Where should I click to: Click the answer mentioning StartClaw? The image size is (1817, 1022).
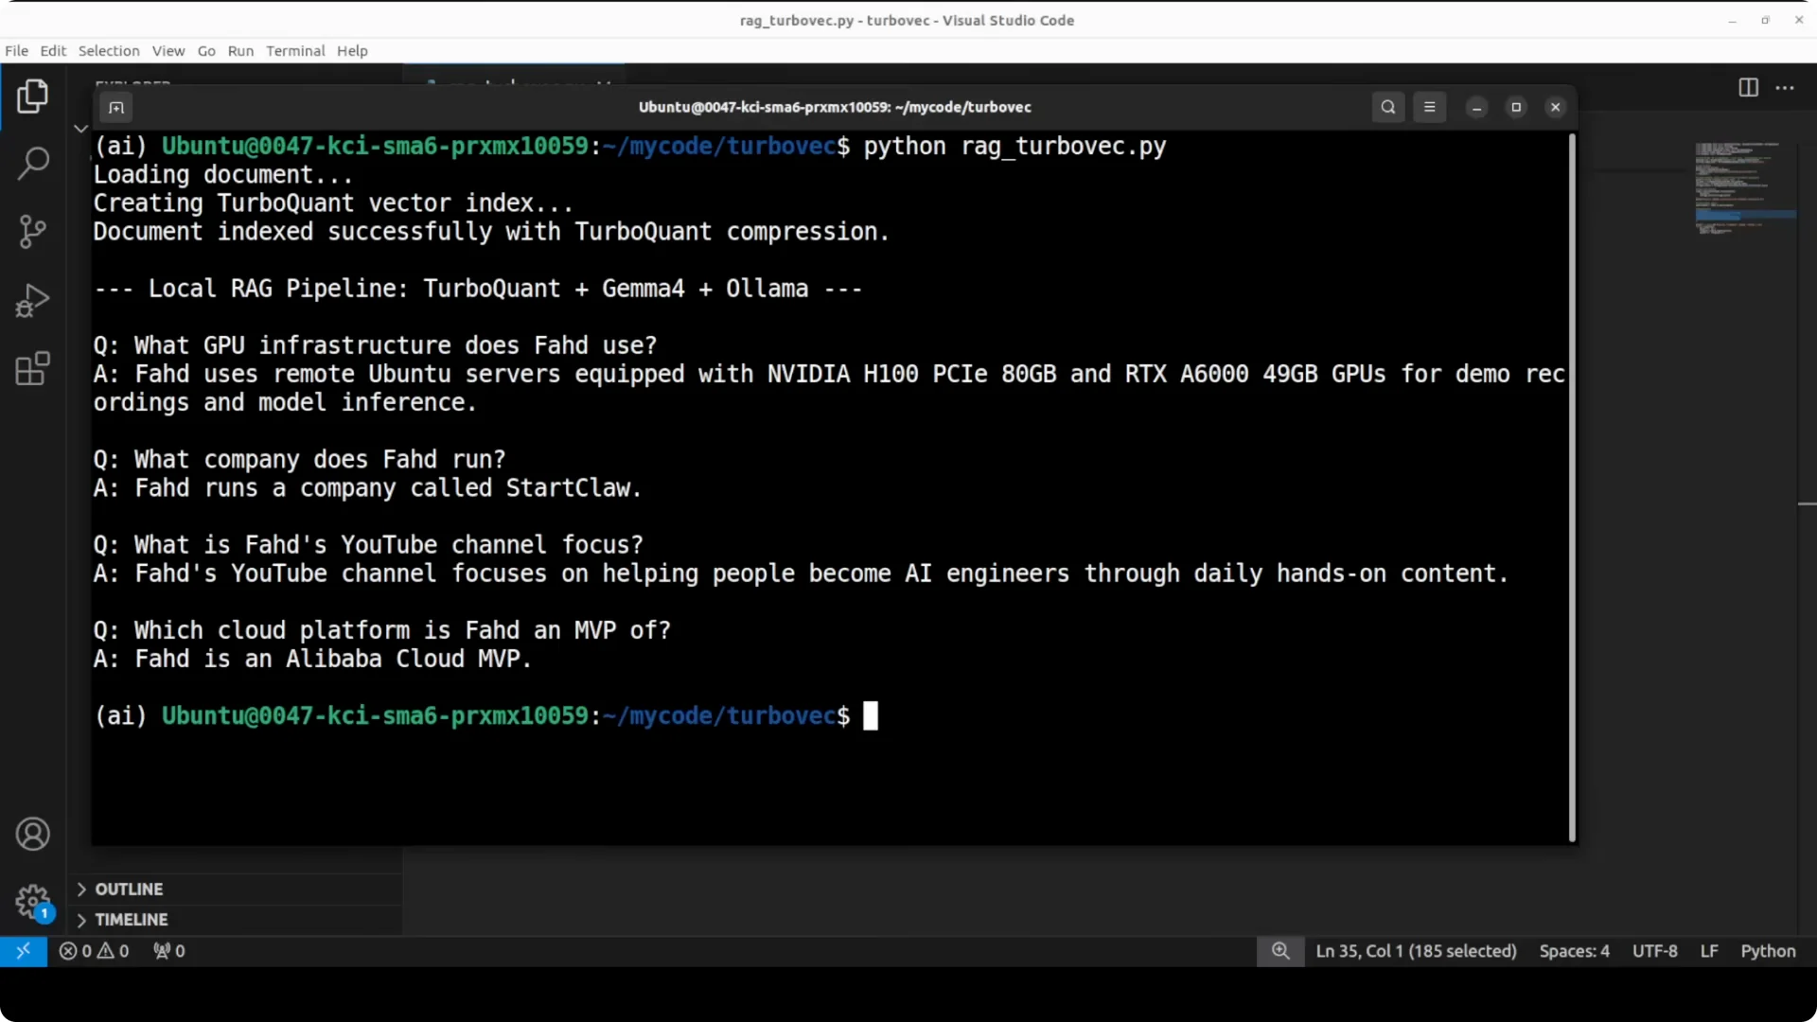pos(367,488)
